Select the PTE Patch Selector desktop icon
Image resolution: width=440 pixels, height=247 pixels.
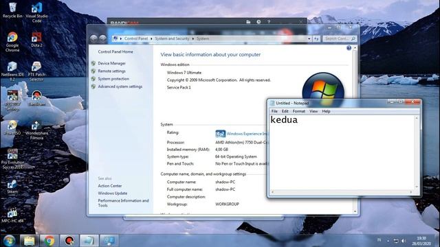point(36,71)
